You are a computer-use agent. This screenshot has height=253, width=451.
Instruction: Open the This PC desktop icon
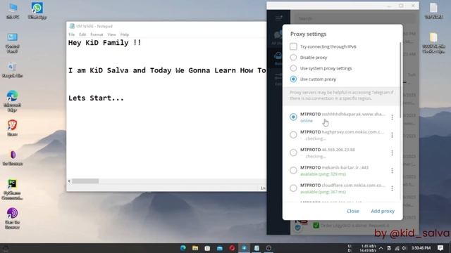coord(13,11)
